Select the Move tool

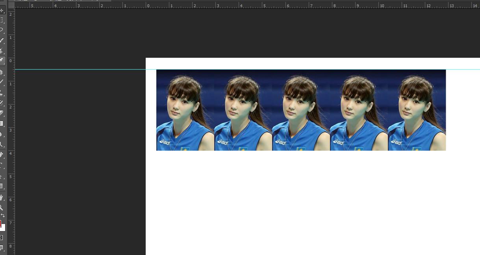2,10
